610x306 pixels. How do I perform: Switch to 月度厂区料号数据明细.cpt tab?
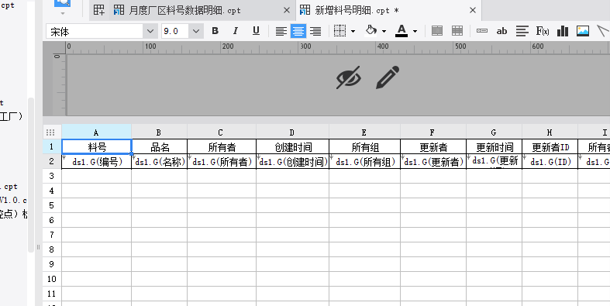click(184, 11)
